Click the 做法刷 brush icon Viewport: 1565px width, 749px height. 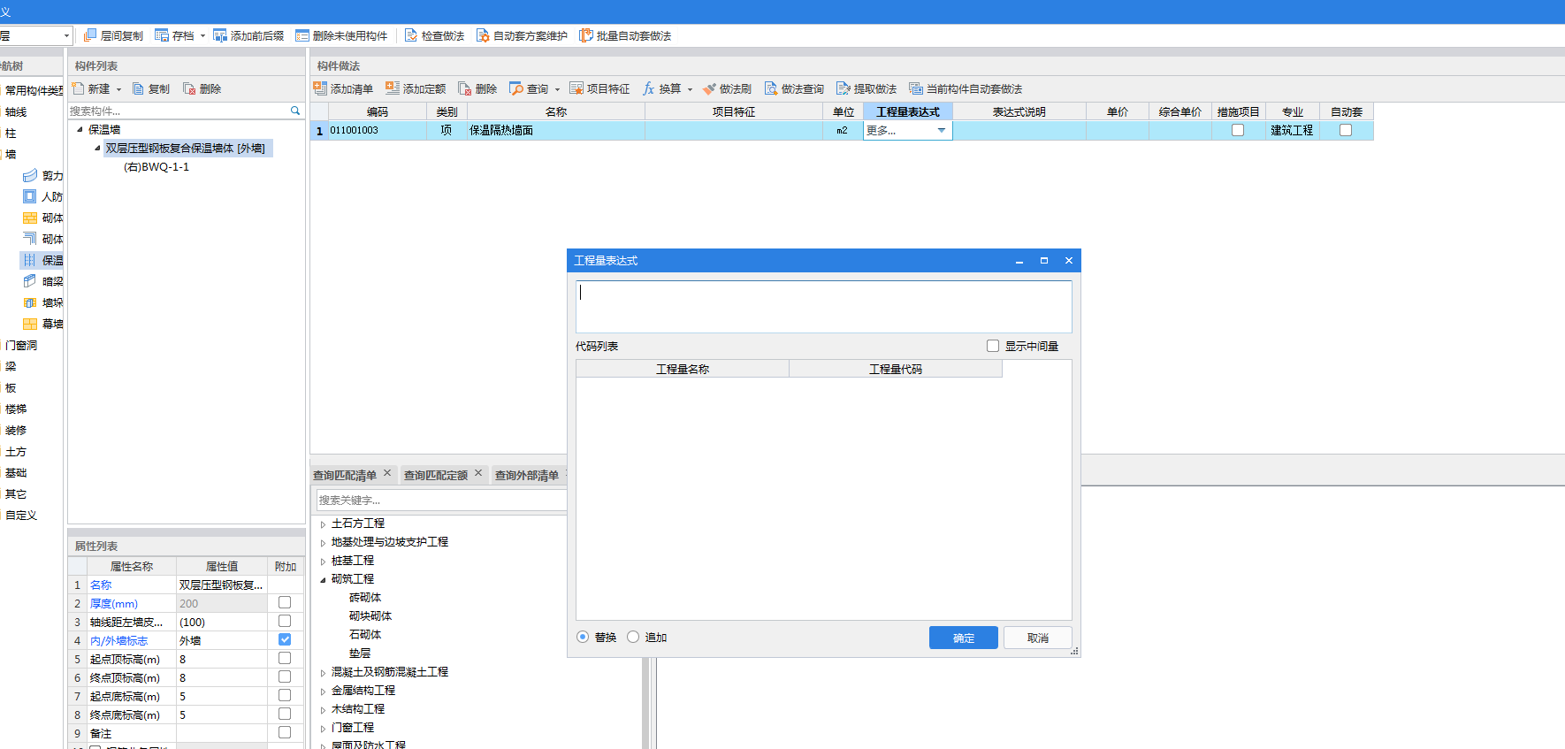tap(709, 88)
